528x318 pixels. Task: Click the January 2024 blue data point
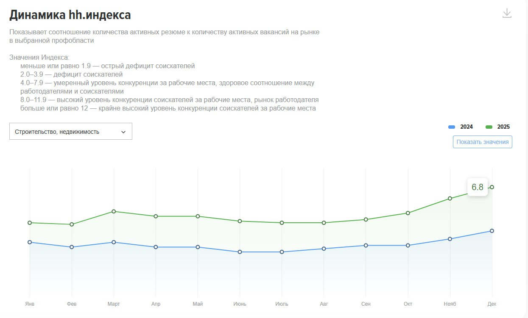tap(30, 242)
